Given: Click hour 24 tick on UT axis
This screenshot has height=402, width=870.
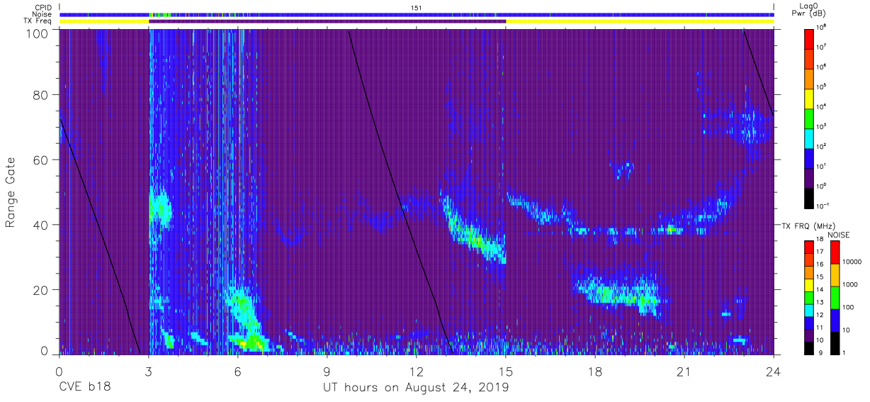Looking at the screenshot, I should (774, 371).
